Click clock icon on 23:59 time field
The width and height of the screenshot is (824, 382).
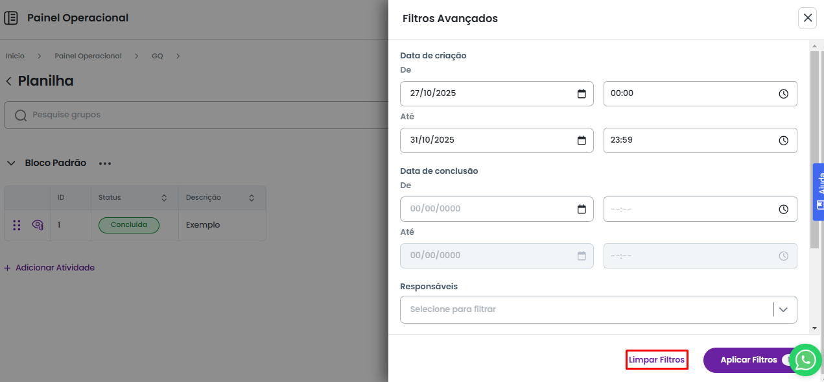tap(783, 140)
